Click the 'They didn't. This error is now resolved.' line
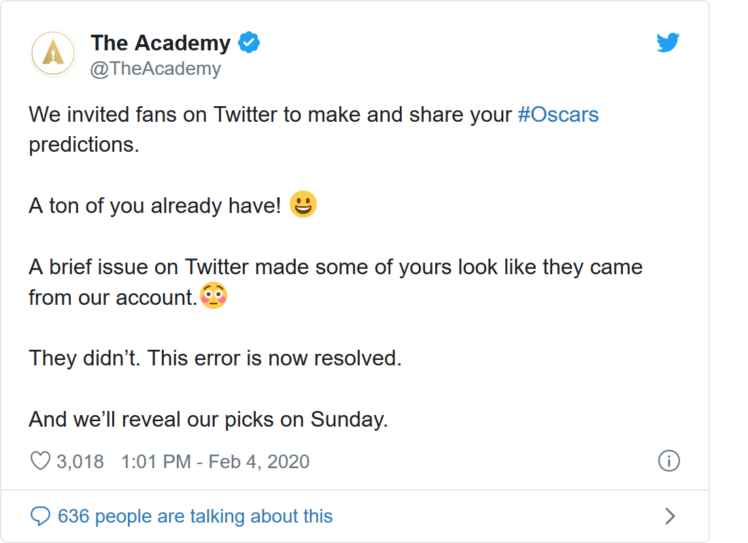The image size is (748, 543). pyautogui.click(x=215, y=359)
